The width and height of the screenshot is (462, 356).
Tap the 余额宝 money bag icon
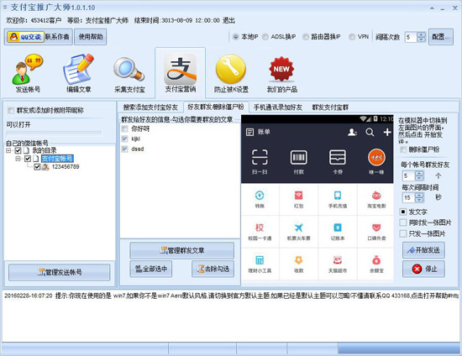click(376, 260)
